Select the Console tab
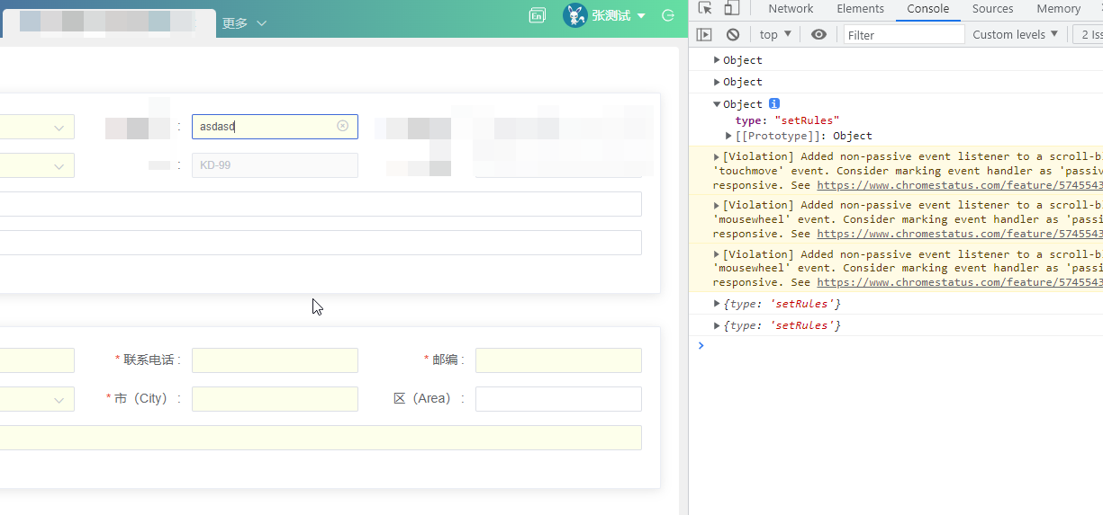The image size is (1103, 515). 927,9
